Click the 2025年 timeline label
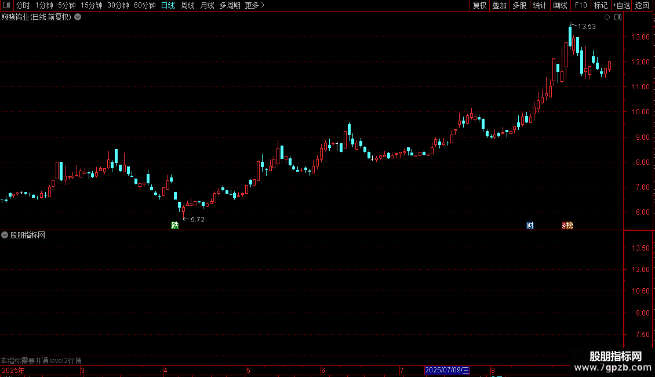 (13, 371)
